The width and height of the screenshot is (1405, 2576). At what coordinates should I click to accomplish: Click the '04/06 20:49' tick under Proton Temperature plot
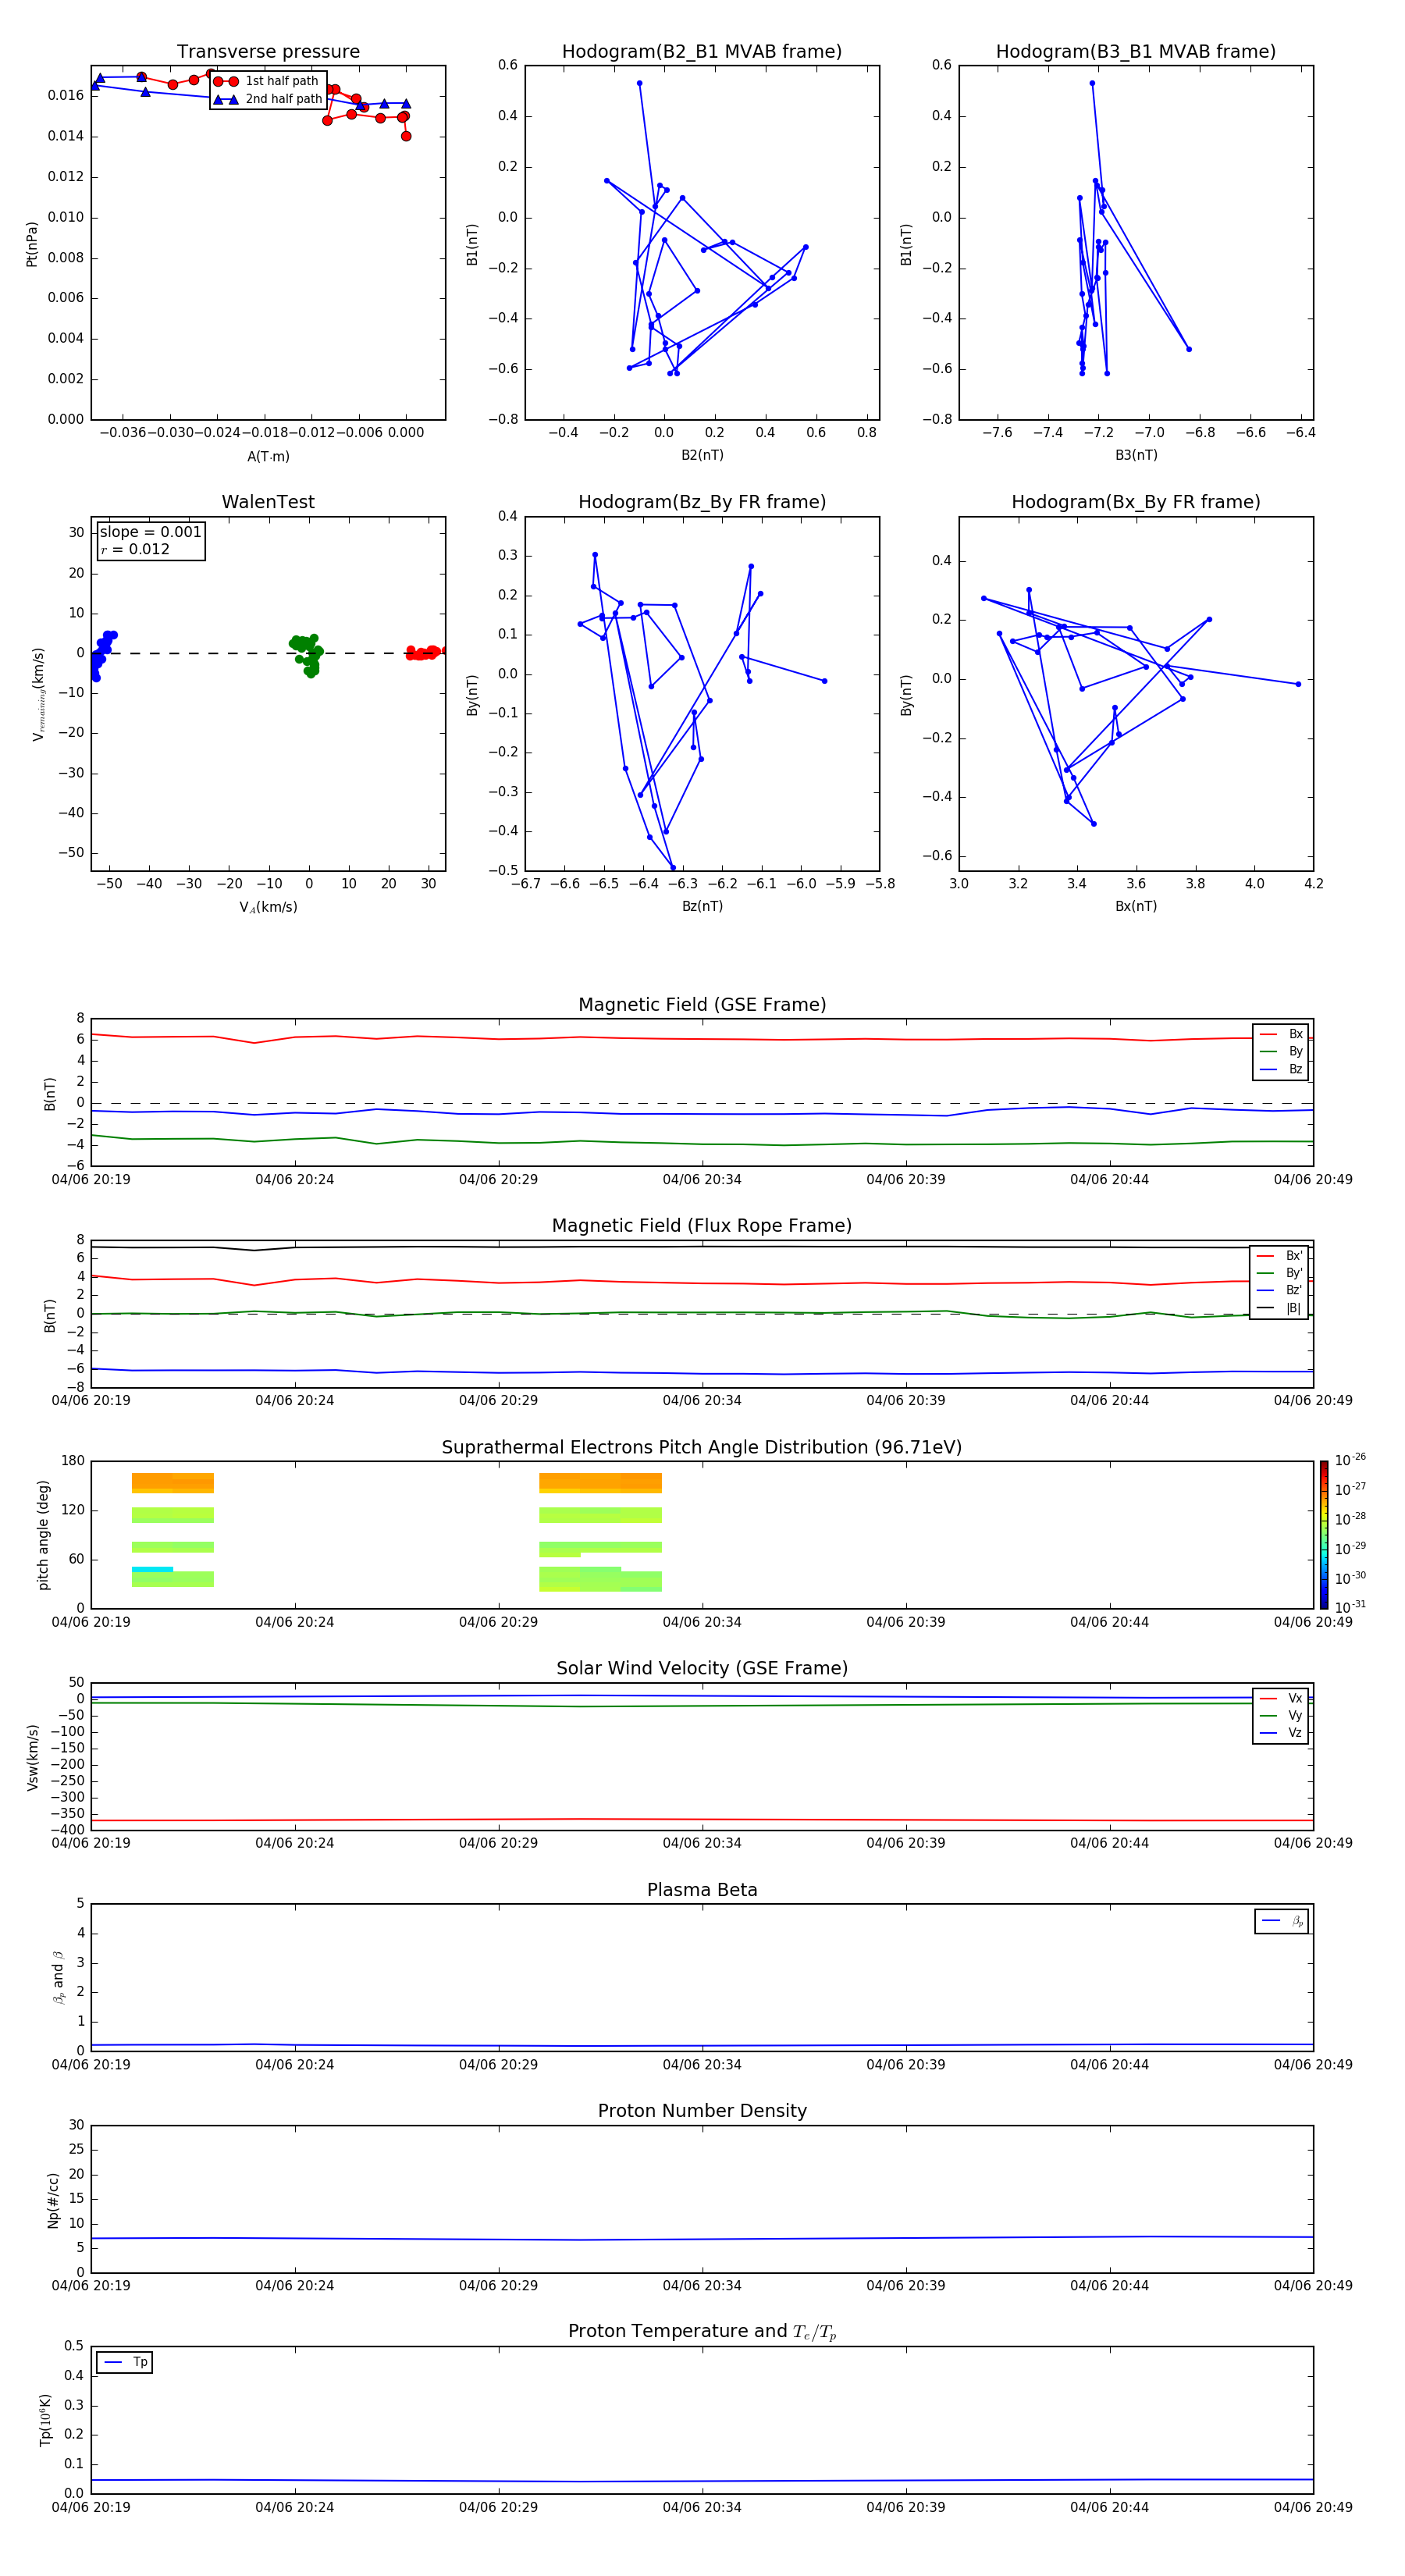tap(1313, 2507)
